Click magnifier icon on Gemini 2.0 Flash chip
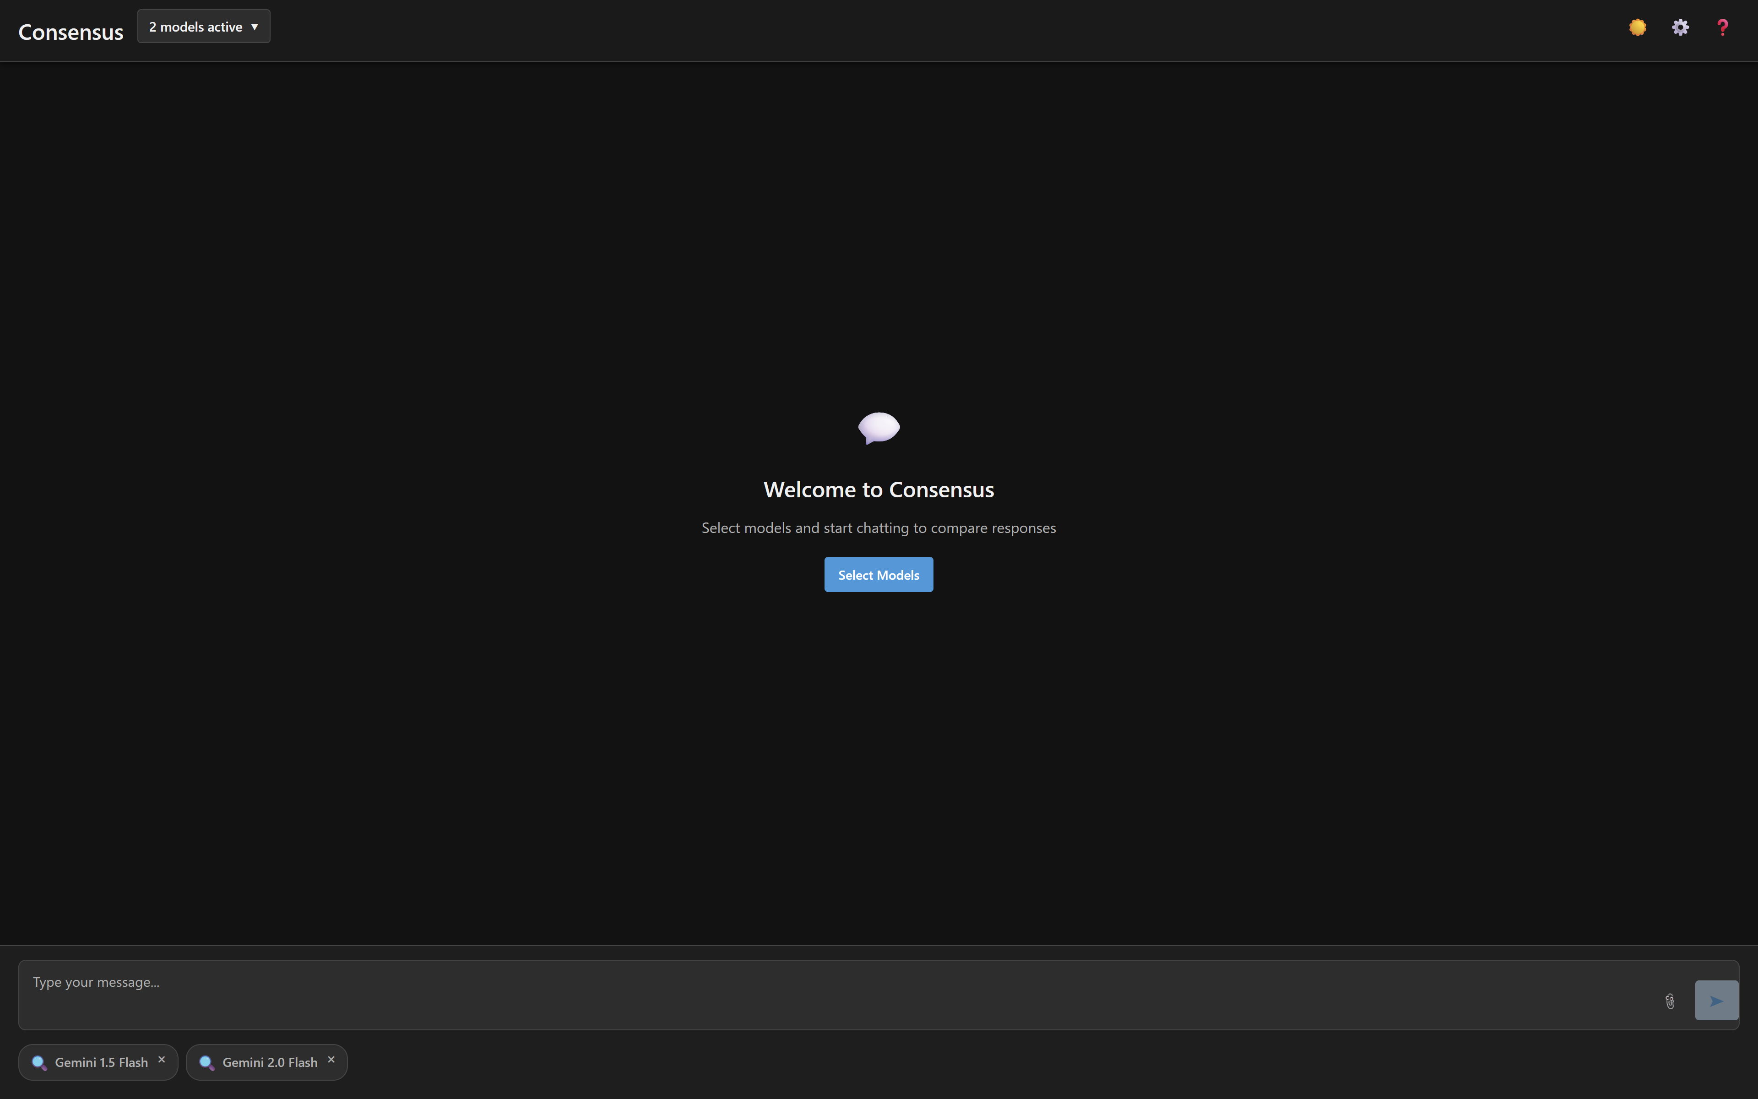1758x1099 pixels. pos(206,1063)
